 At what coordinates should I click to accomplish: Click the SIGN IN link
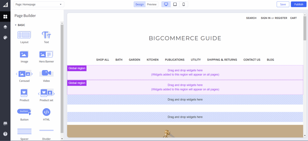pyautogui.click(x=266, y=18)
